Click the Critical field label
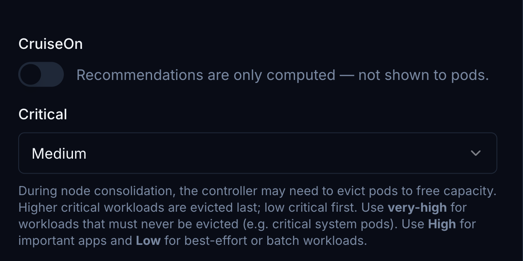Screen dimensions: 523x261 [x=43, y=114]
